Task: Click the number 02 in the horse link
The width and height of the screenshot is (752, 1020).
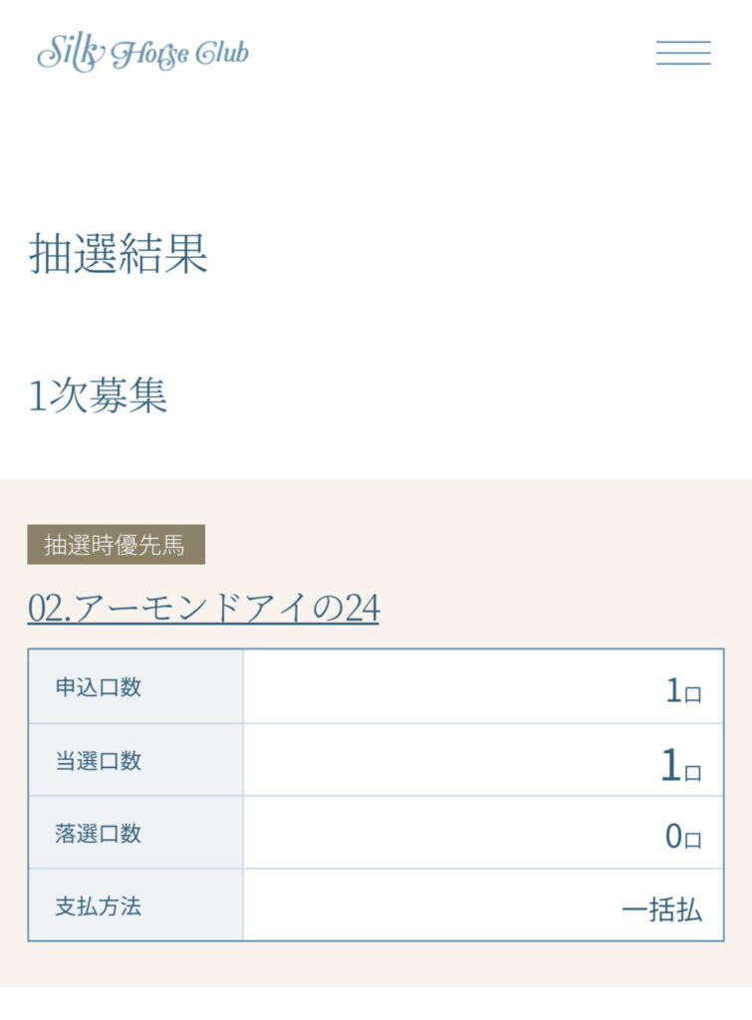Action: (46, 609)
